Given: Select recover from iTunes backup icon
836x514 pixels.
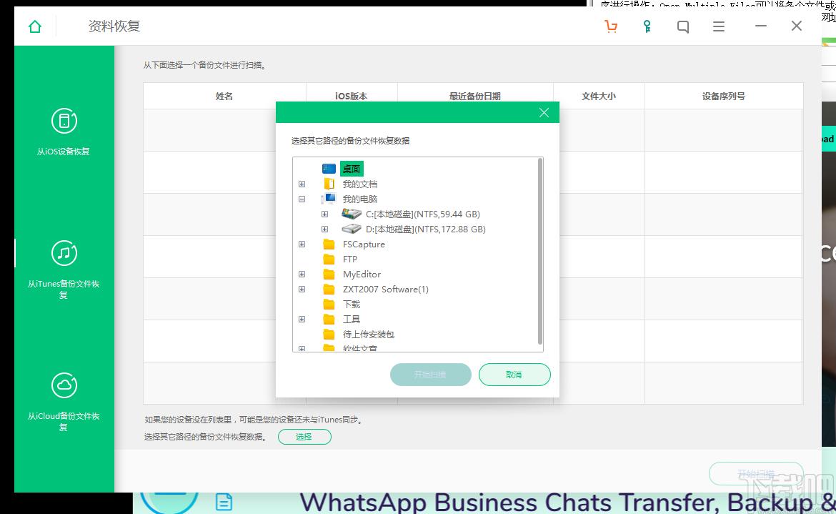Looking at the screenshot, I should tap(64, 253).
